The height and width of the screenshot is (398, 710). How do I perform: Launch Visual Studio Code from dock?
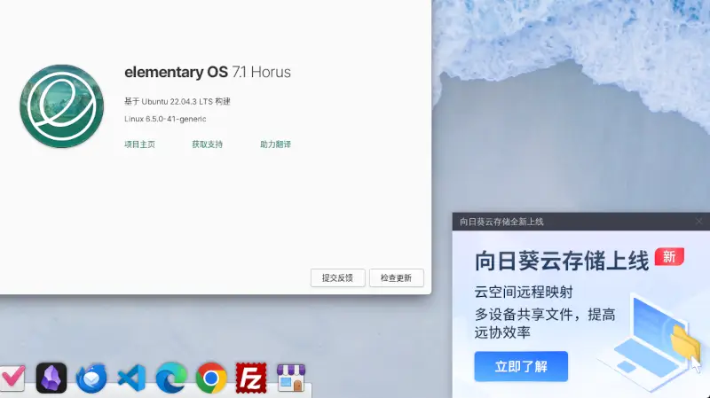pos(131,378)
